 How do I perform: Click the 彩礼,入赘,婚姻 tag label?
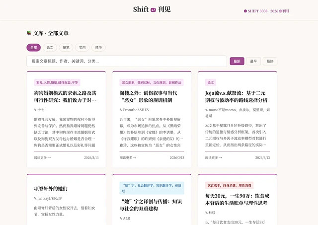57,82
